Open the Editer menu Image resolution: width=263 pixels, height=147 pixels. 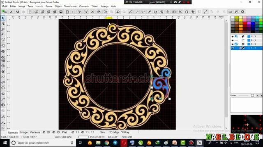(13, 6)
